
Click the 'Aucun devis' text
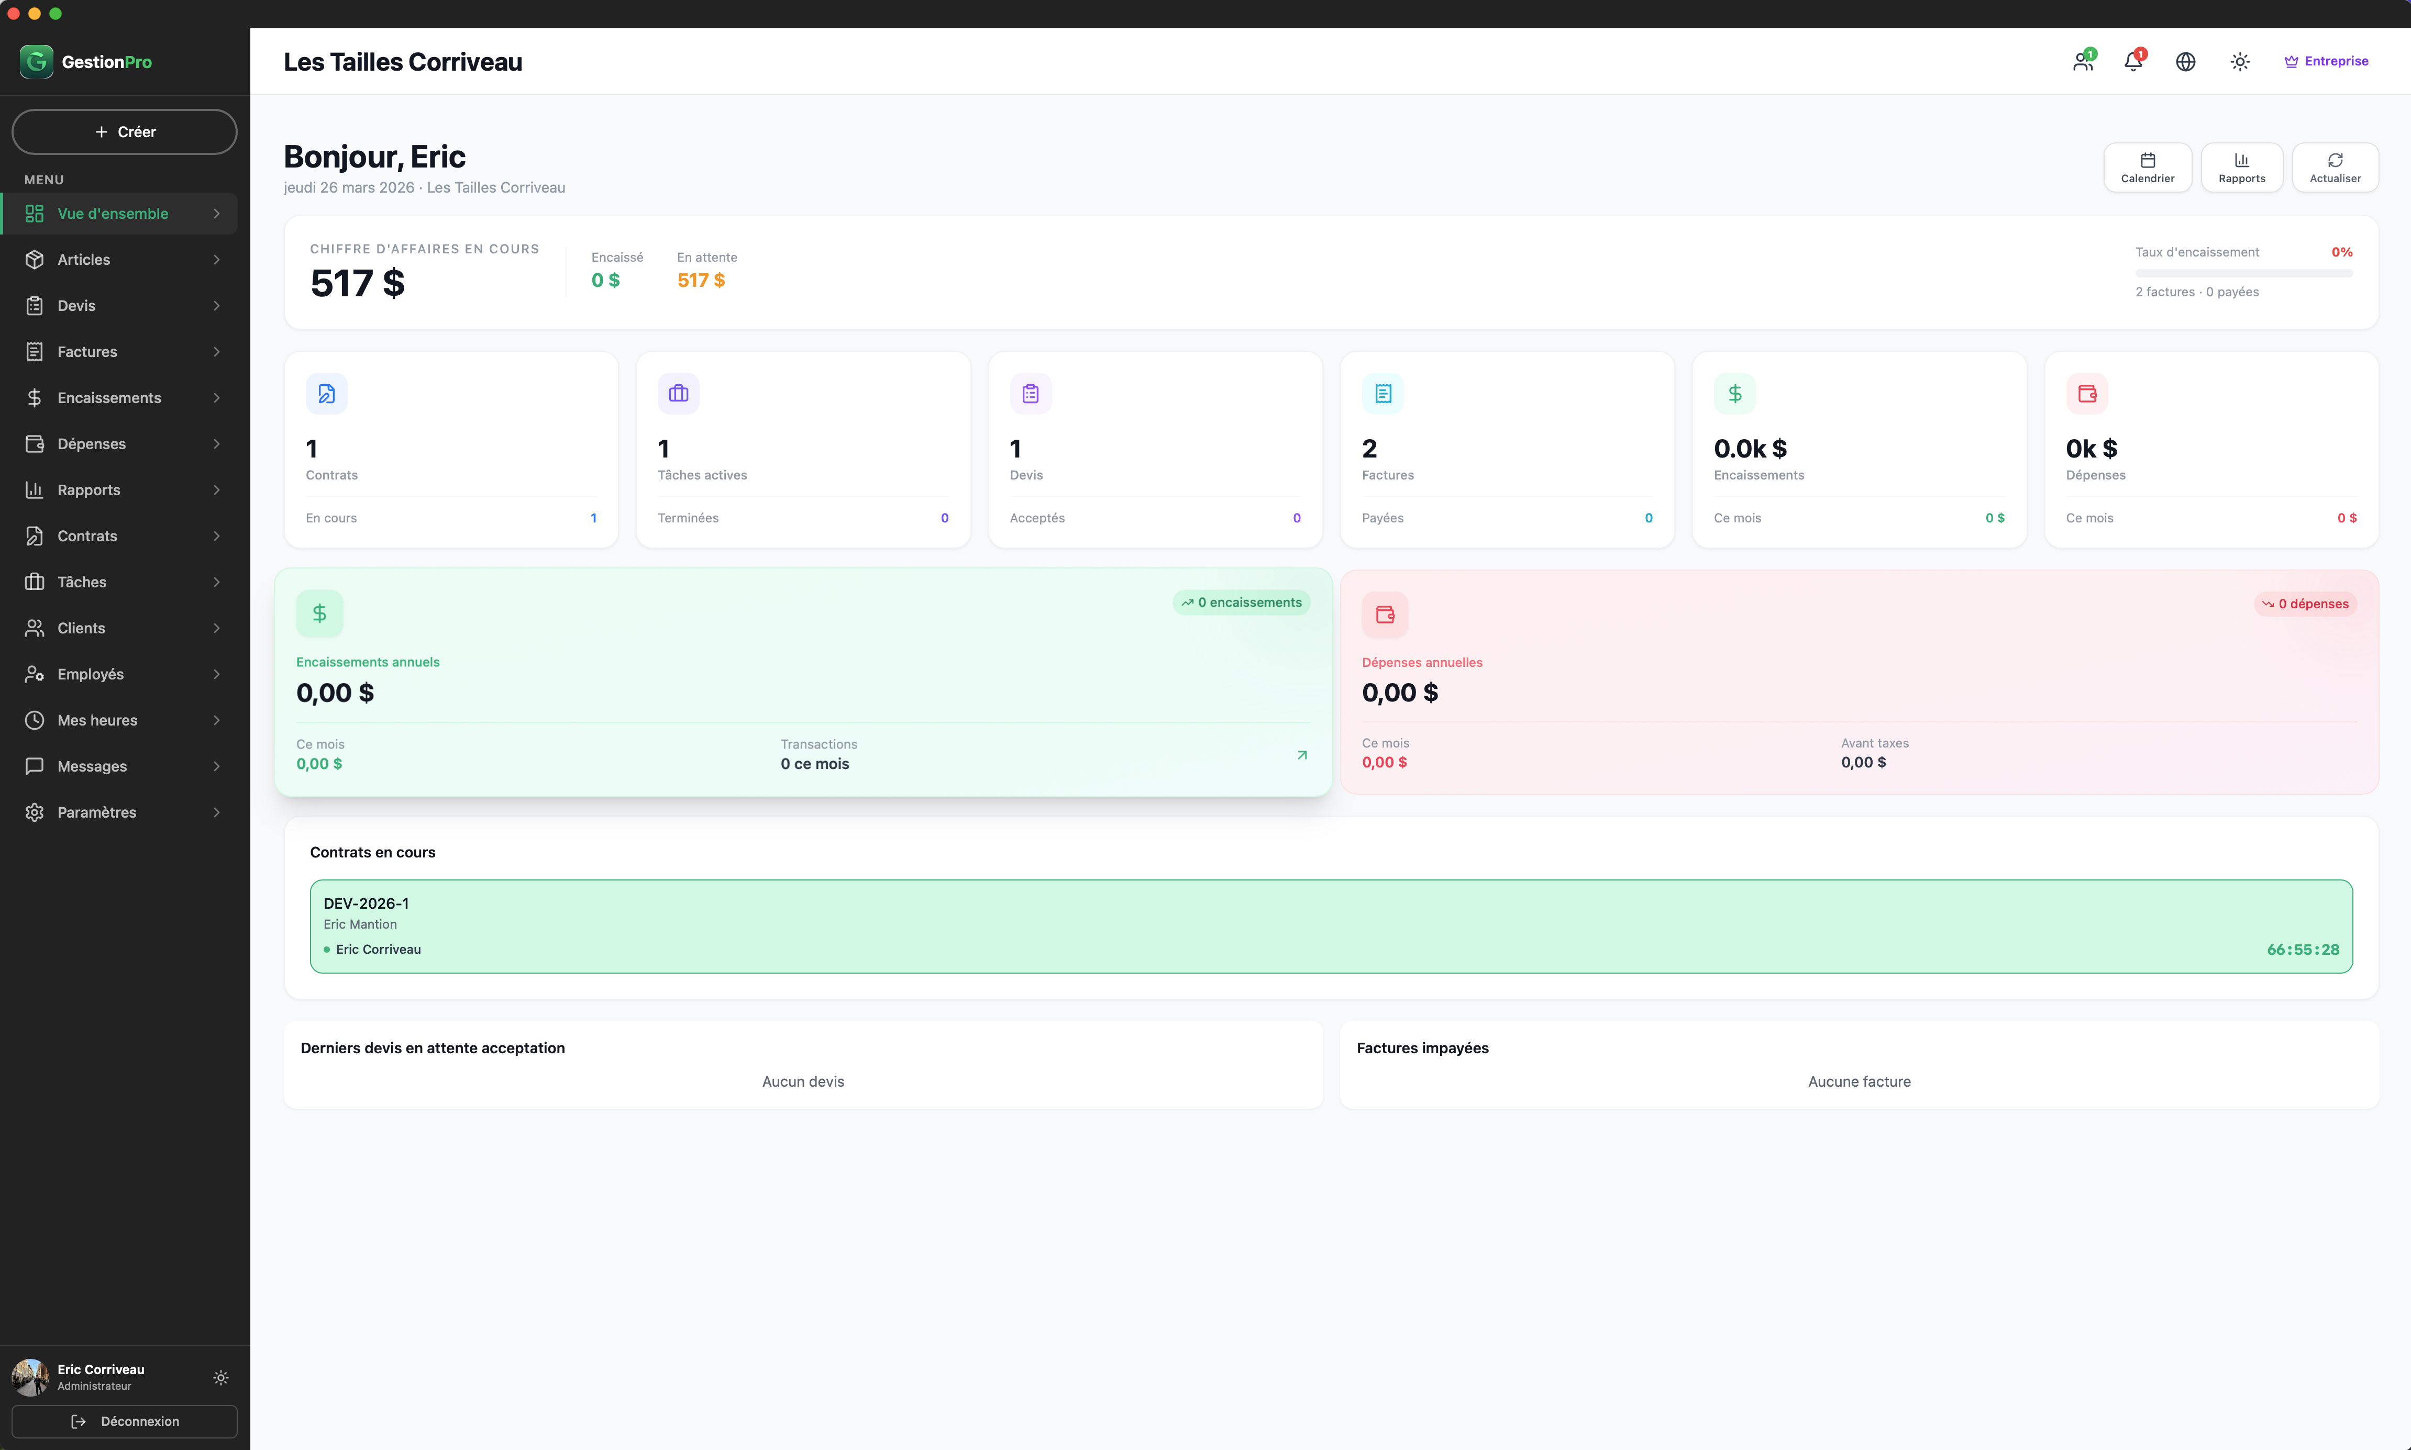[x=803, y=1081]
